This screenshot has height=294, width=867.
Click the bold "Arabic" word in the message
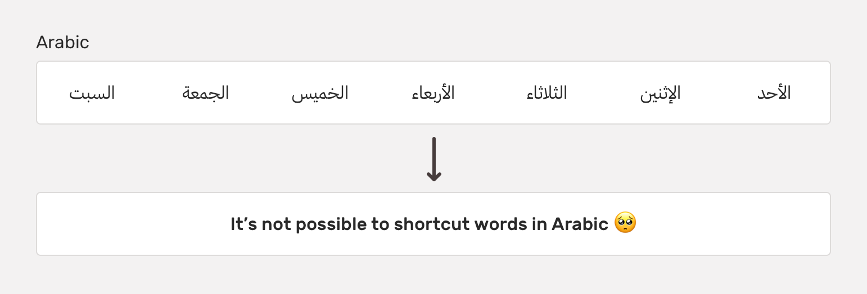pyautogui.click(x=580, y=224)
